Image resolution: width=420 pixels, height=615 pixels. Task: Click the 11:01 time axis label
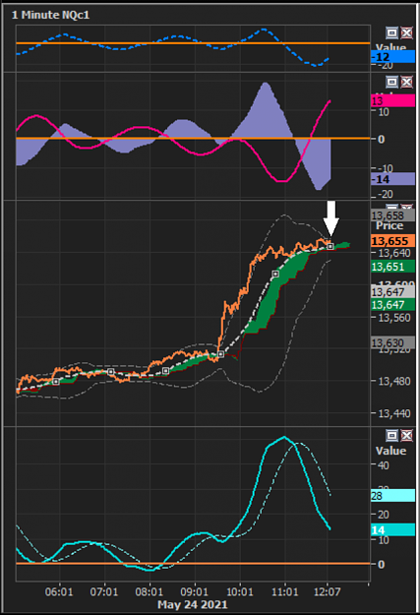click(x=284, y=591)
